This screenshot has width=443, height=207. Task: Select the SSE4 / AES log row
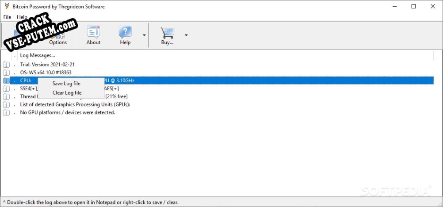222,88
